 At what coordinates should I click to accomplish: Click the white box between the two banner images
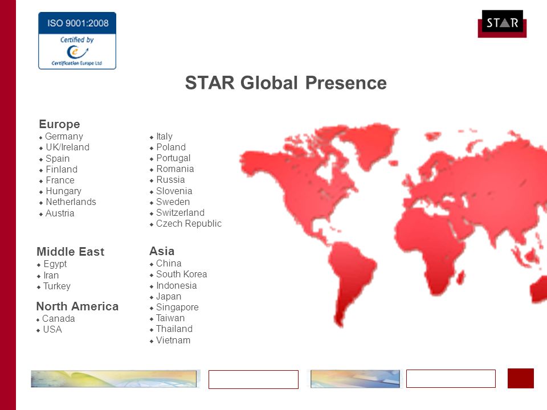(x=253, y=379)
